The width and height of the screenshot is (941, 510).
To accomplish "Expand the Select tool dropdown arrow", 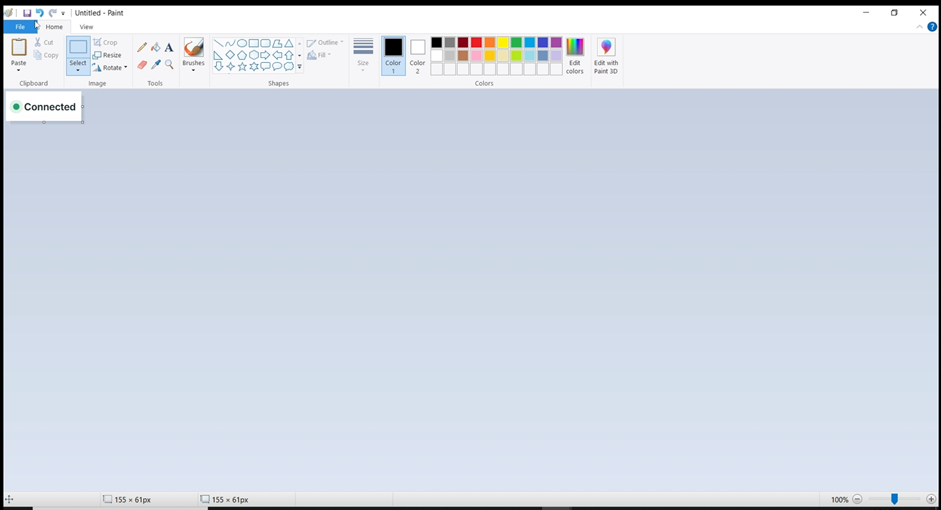I will tap(78, 70).
